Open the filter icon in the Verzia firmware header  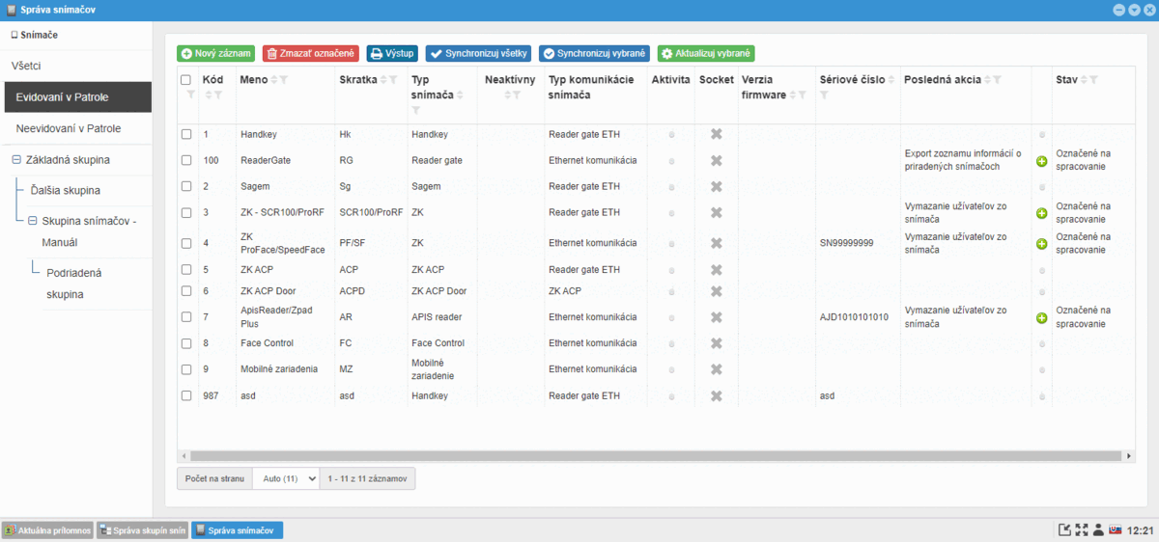[x=802, y=95]
